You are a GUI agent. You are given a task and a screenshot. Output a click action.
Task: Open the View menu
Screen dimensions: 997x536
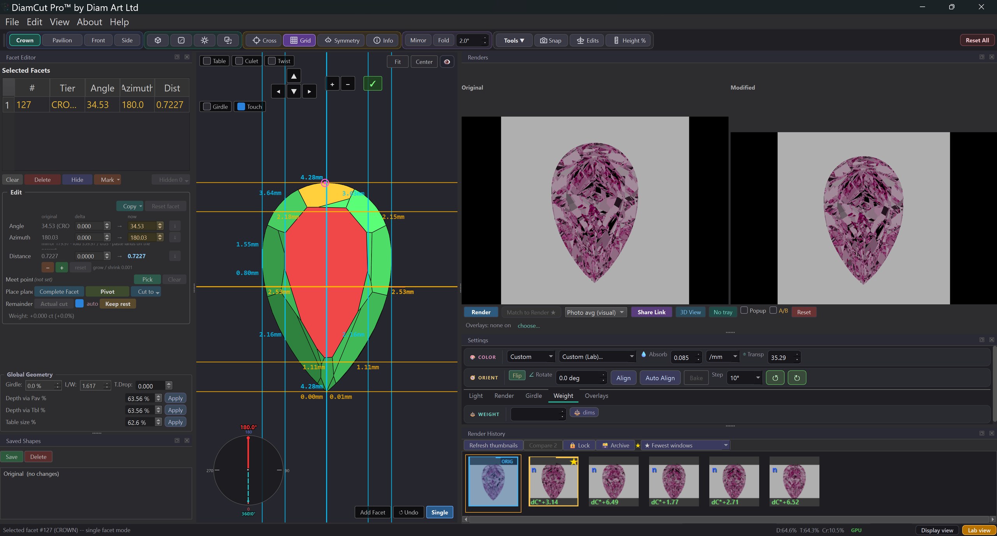click(x=60, y=22)
